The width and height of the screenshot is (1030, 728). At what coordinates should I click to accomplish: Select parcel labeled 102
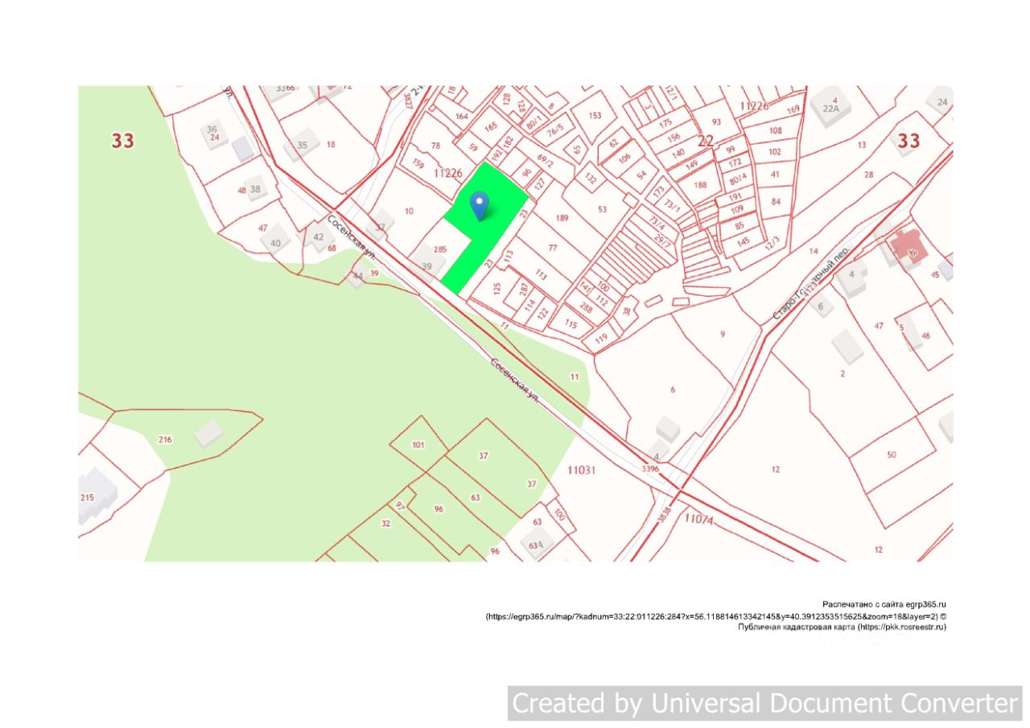[x=775, y=151]
